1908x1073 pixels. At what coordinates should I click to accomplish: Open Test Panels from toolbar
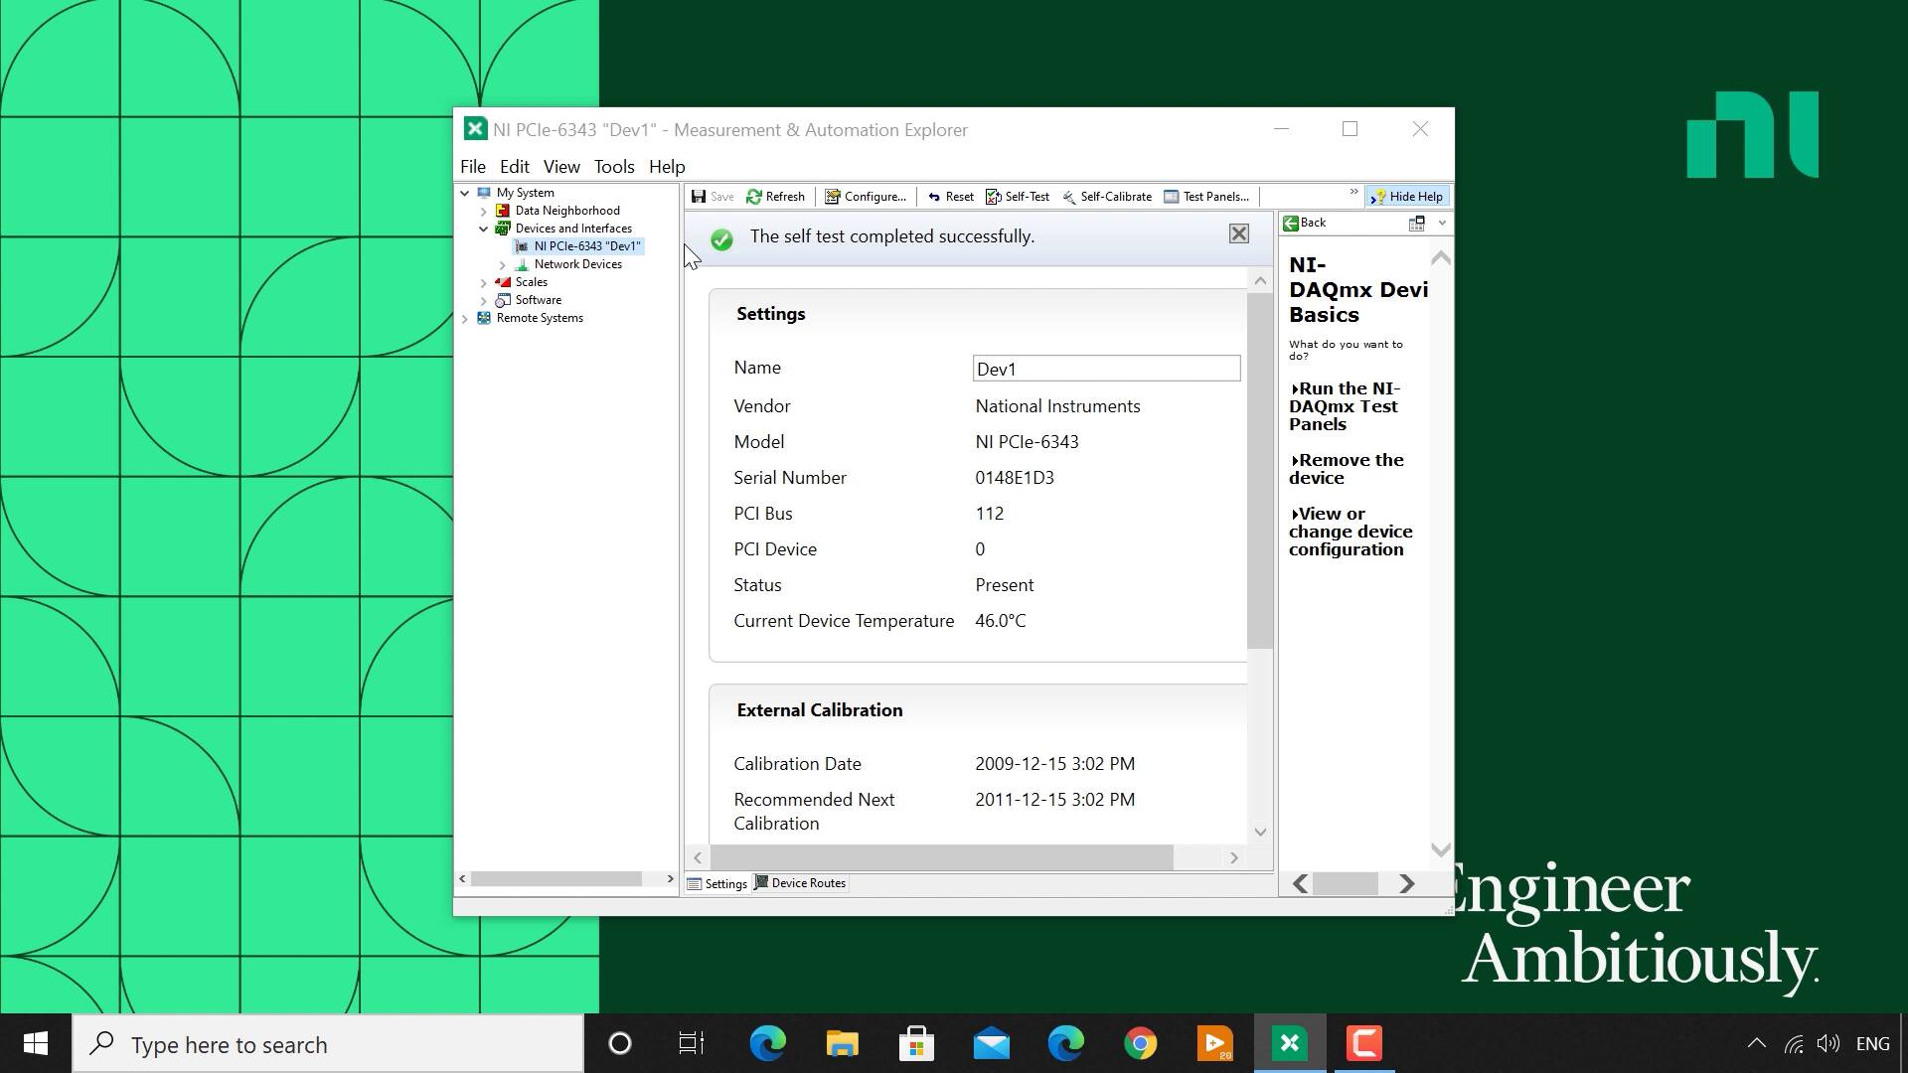tap(1206, 197)
